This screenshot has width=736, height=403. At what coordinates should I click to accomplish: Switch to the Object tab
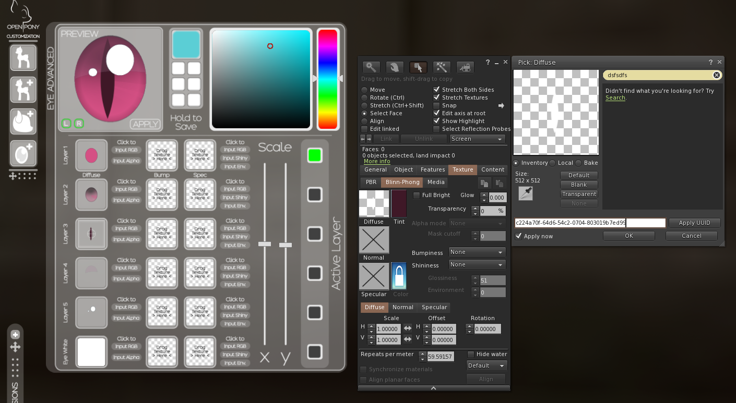pos(403,169)
